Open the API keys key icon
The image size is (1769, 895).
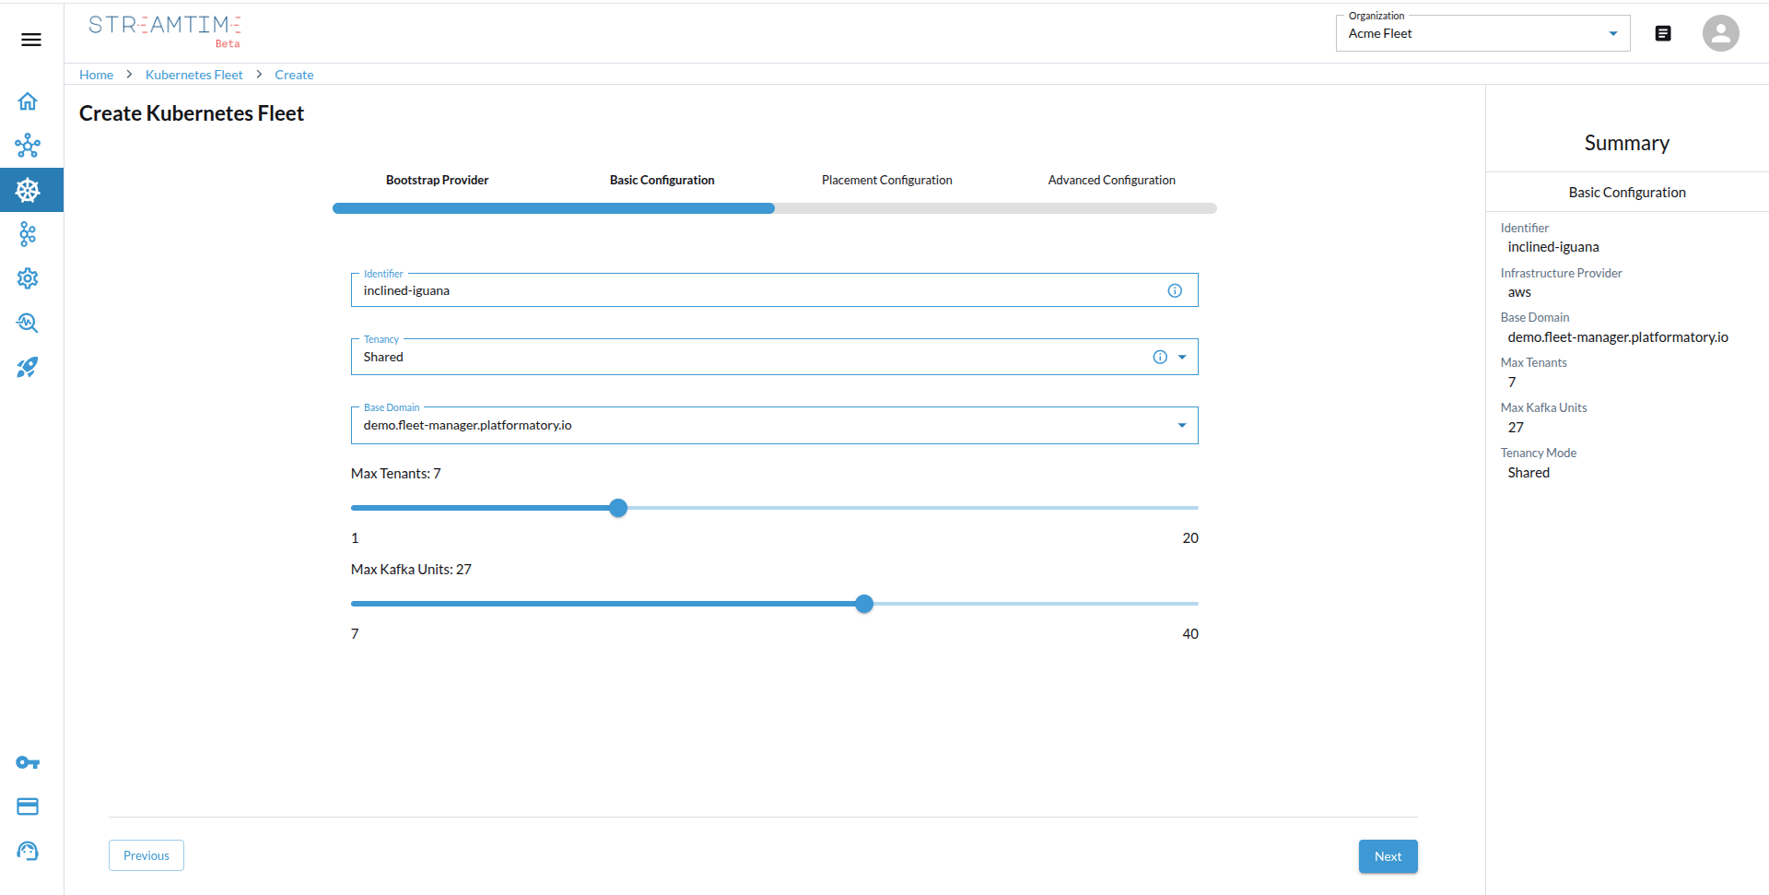(x=28, y=762)
